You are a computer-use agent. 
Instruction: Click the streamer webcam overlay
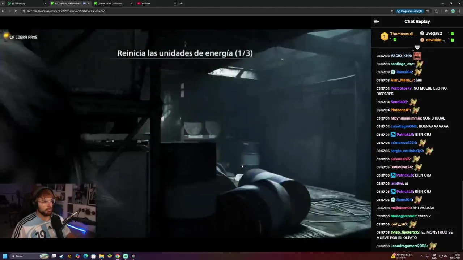[x=48, y=211]
